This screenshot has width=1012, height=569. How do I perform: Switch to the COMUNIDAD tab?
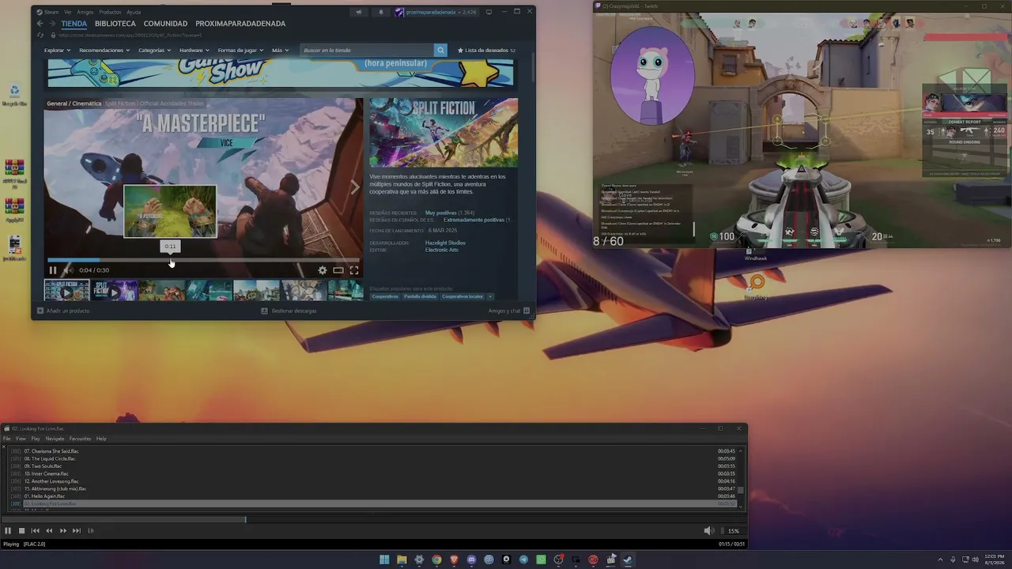click(x=165, y=24)
